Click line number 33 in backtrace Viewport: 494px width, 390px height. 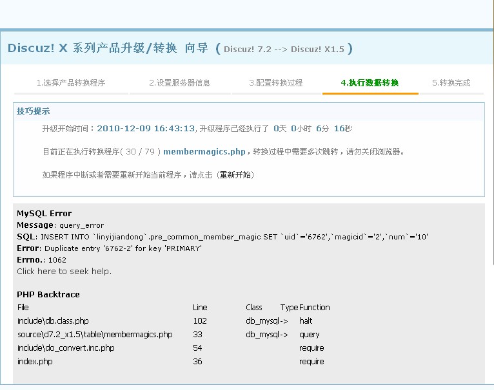(x=197, y=334)
